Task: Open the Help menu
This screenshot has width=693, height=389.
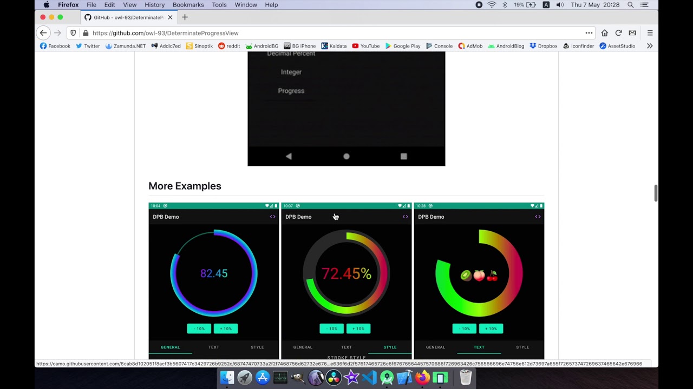Action: [271, 5]
